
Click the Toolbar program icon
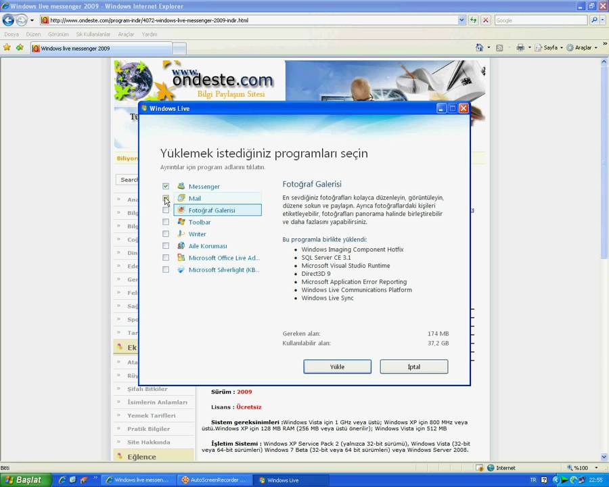[x=181, y=222]
